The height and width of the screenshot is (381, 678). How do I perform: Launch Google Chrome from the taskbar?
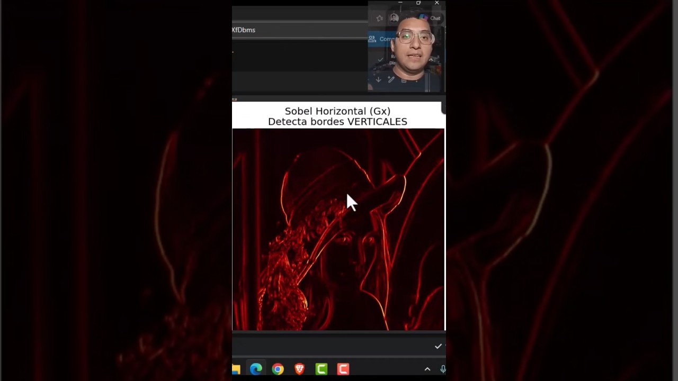[x=278, y=369]
